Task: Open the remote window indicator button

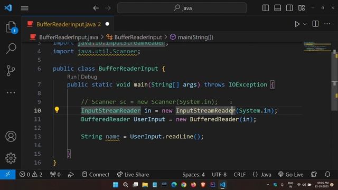Action: pyautogui.click(x=8, y=175)
